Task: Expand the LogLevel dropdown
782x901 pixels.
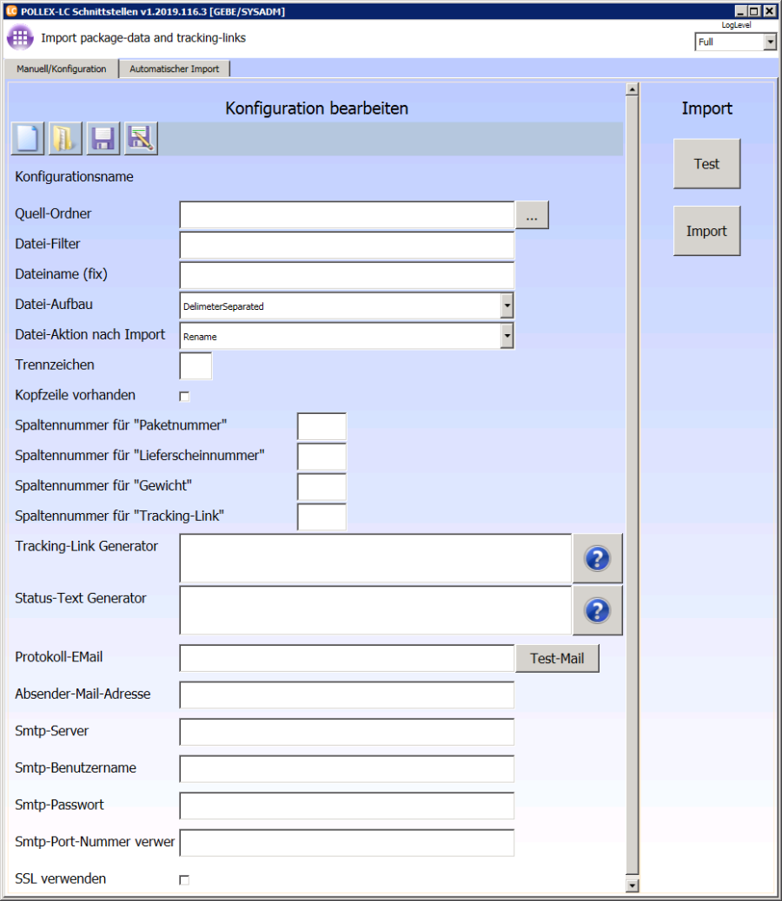Action: point(770,42)
